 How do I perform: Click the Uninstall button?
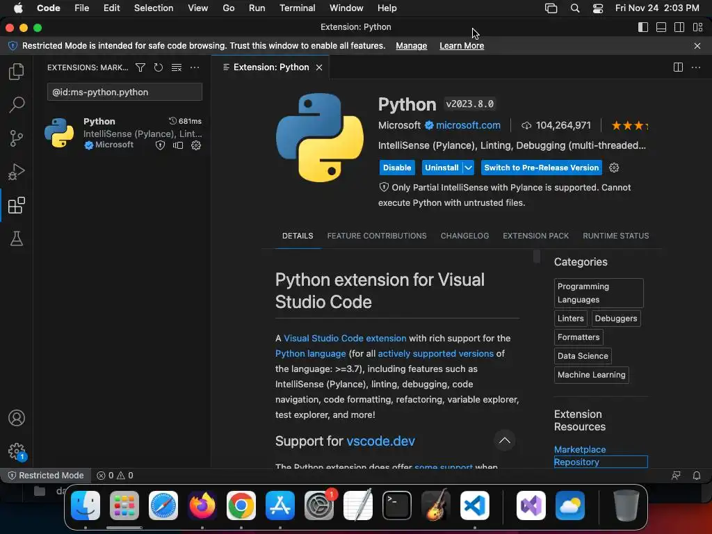[442, 168]
